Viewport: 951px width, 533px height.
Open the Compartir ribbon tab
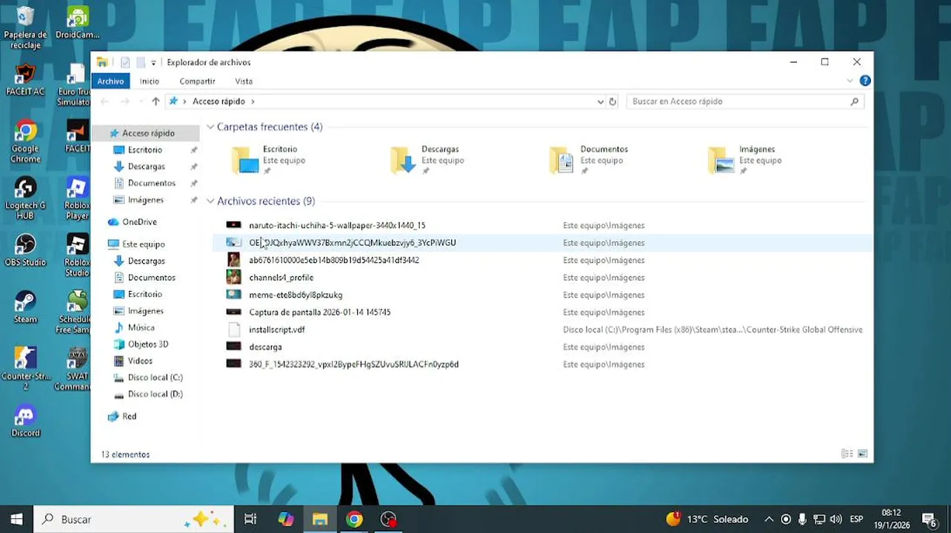tap(197, 81)
